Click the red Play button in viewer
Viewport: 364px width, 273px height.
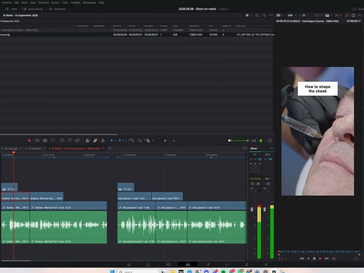point(320,258)
